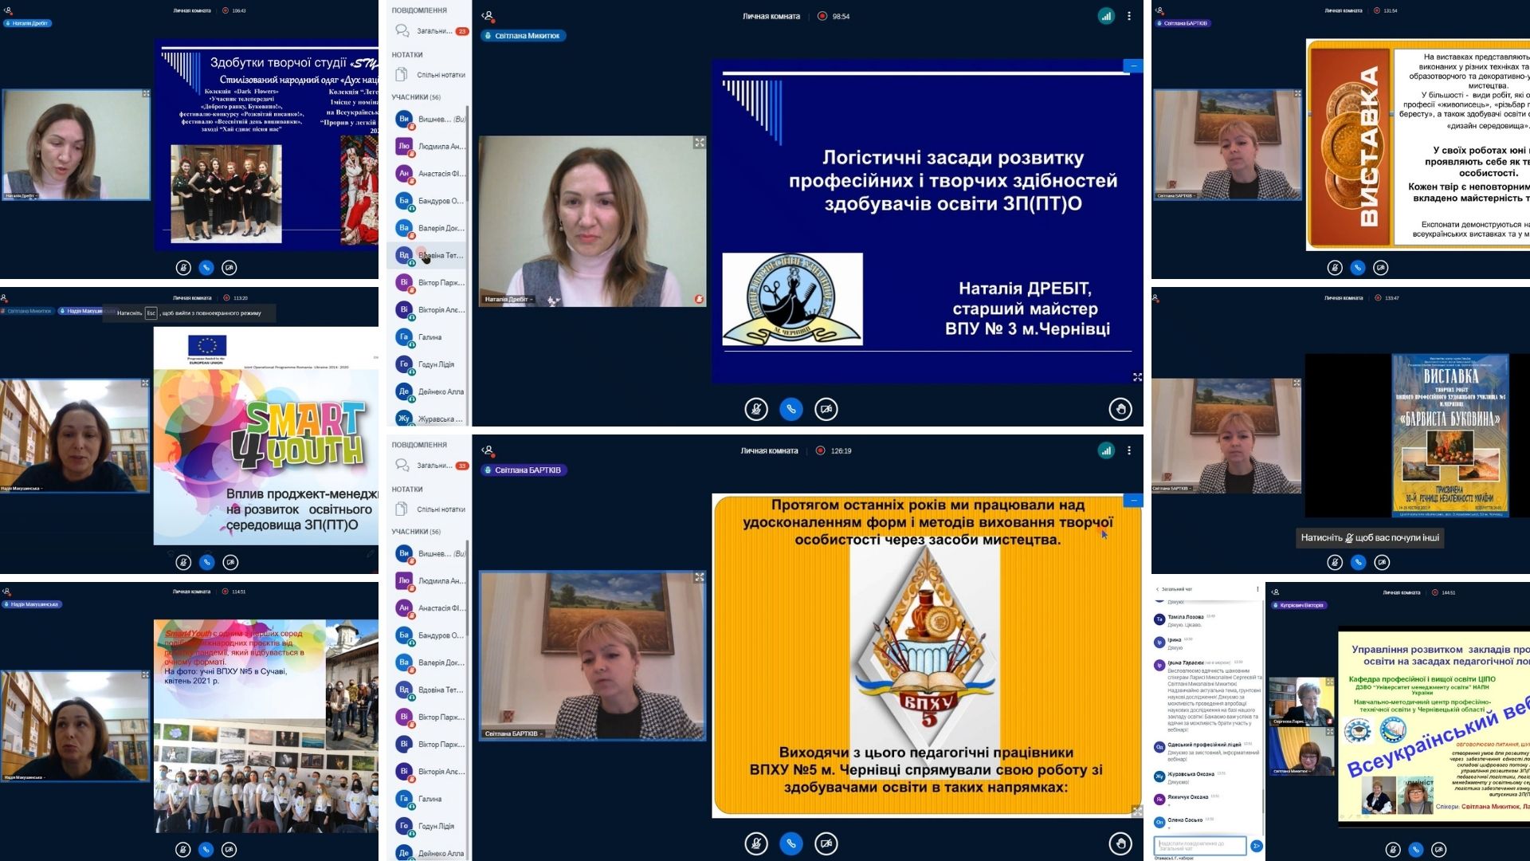Open Спільні нотатки in the 126:19 window
The width and height of the screenshot is (1530, 861).
tap(430, 509)
